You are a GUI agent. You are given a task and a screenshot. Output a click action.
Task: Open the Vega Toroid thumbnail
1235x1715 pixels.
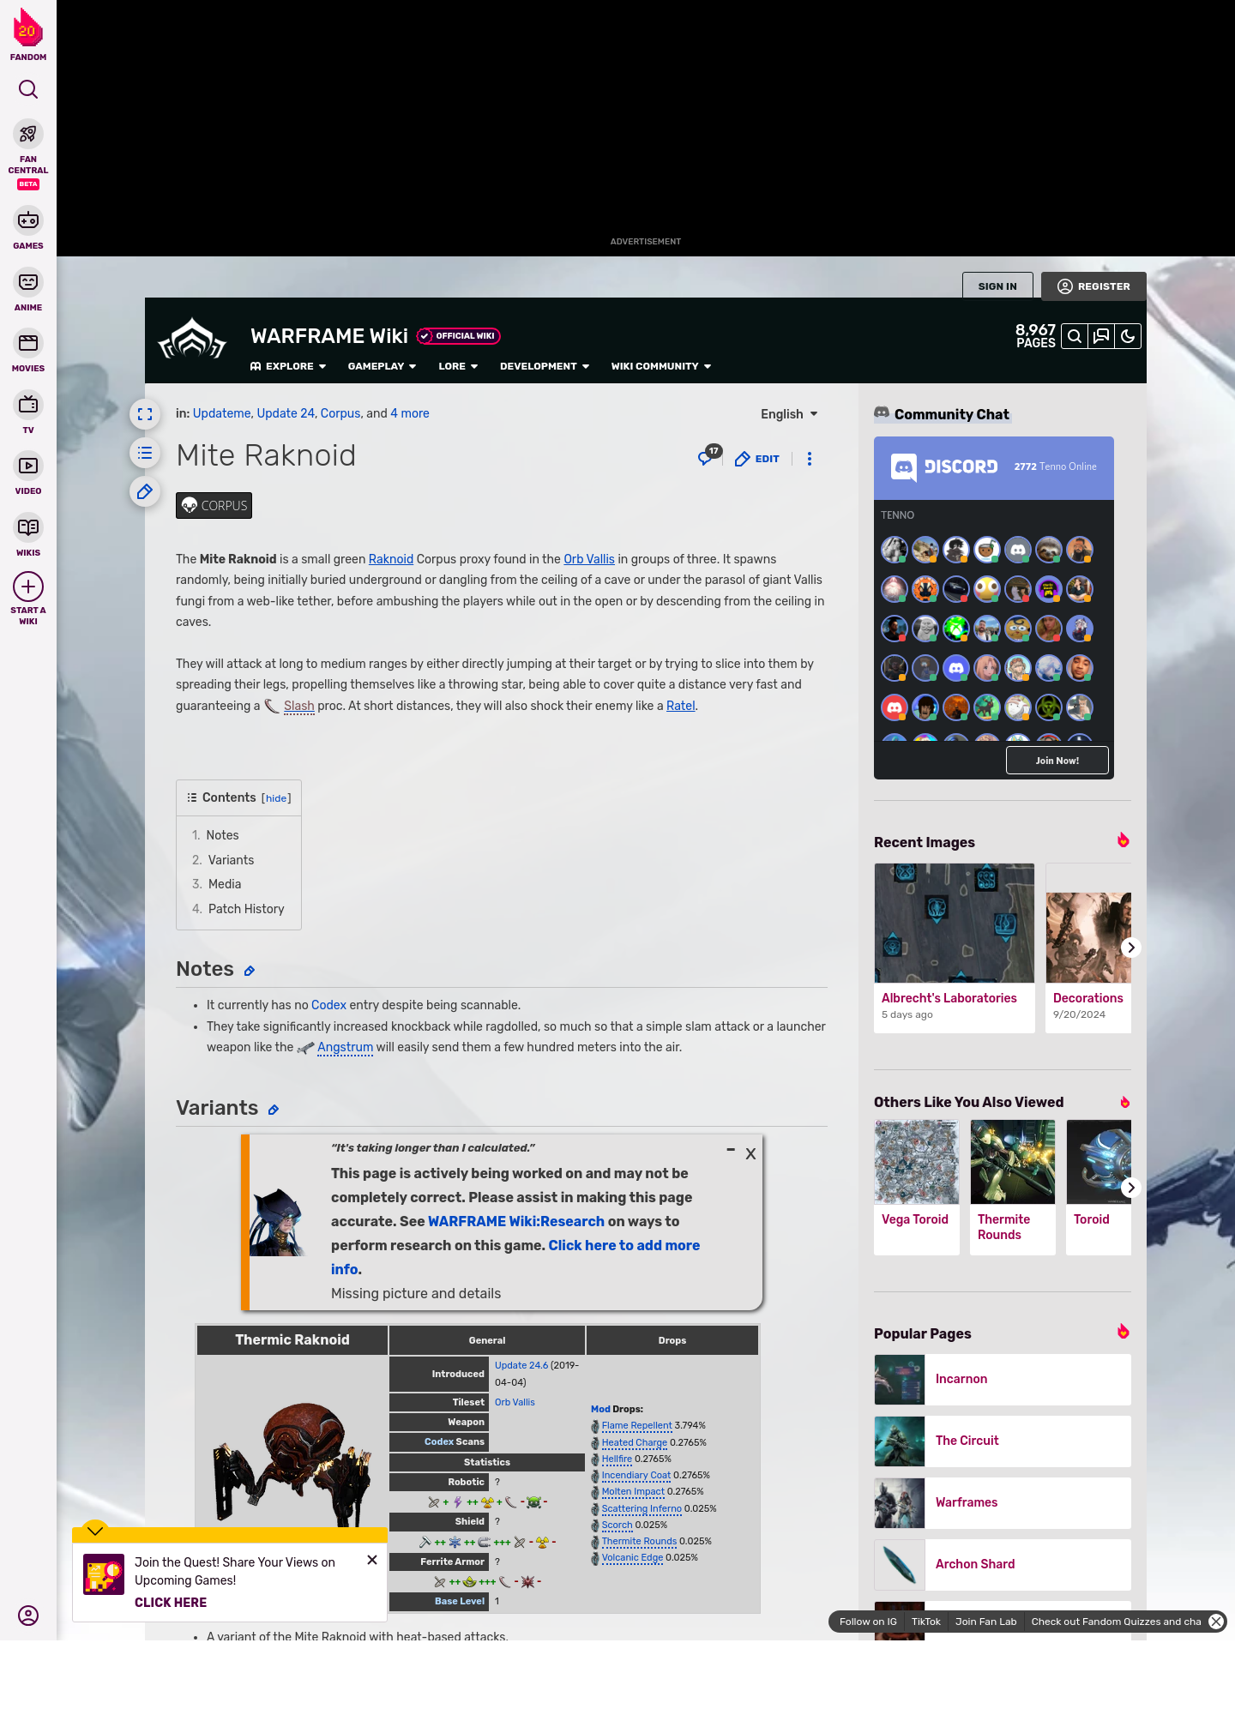click(x=917, y=1162)
